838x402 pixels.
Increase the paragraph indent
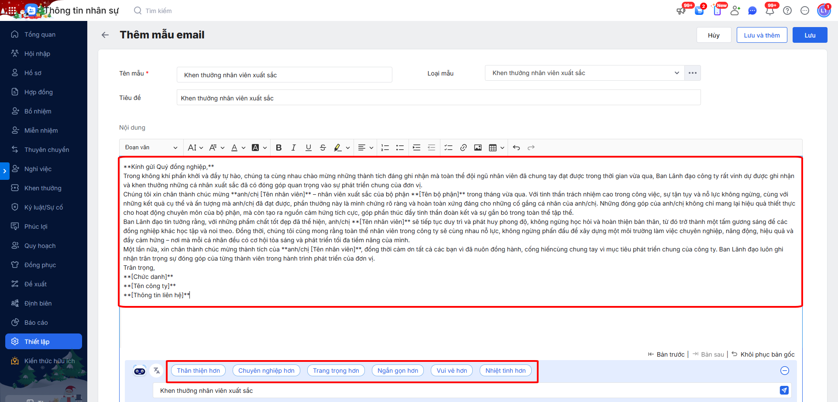(x=417, y=148)
